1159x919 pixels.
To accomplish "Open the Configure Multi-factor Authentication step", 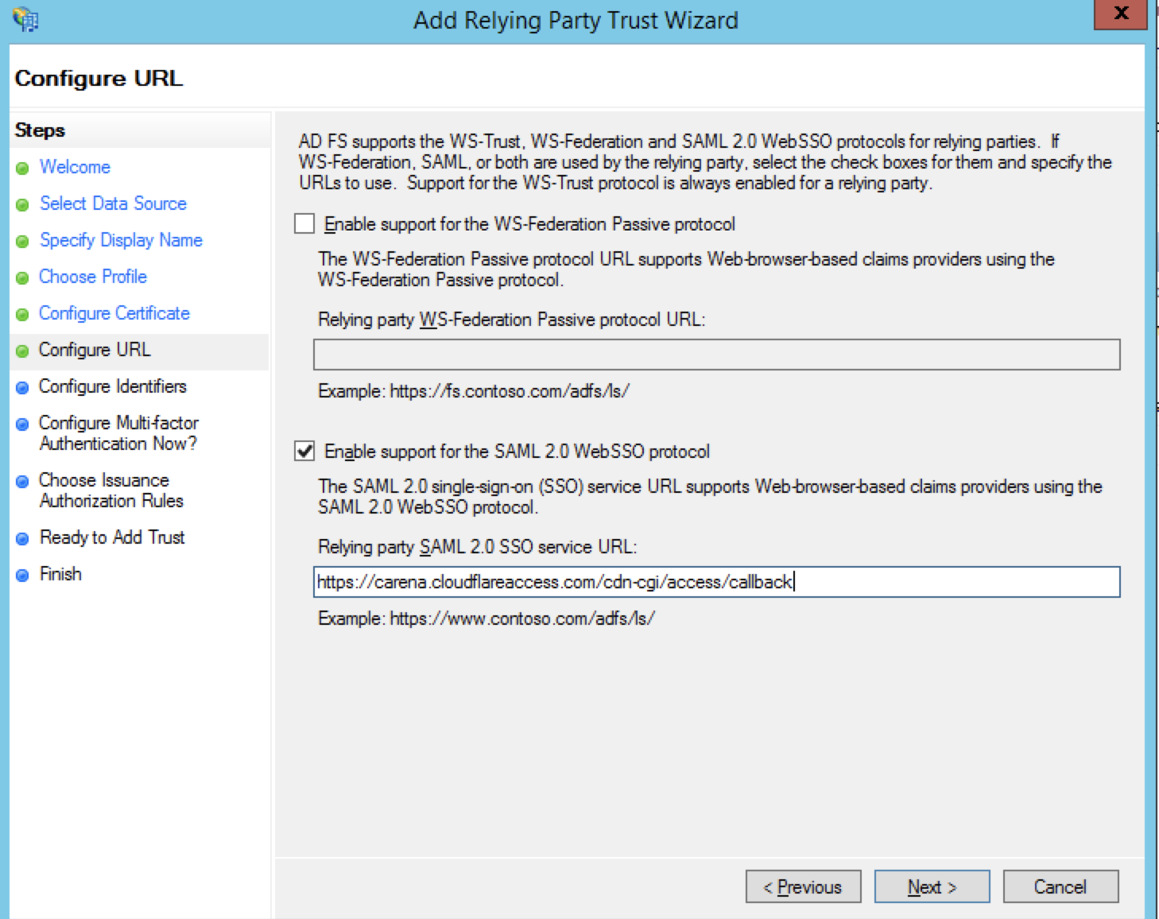I will click(x=119, y=433).
